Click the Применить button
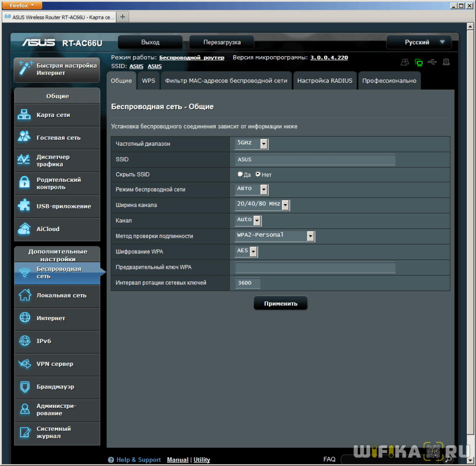476x466 pixels. [280, 304]
